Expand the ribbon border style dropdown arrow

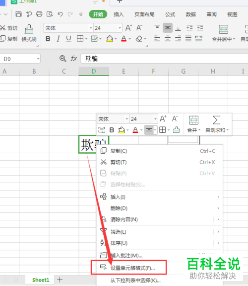coord(86,39)
